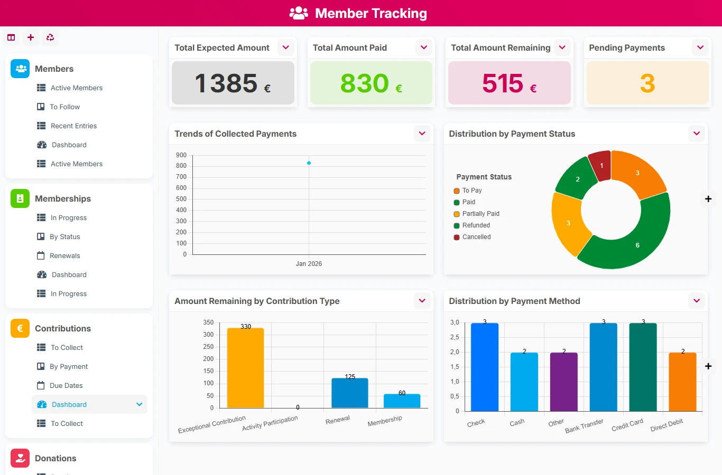Open Dashboard under Memberships
The width and height of the screenshot is (722, 475).
[x=69, y=274]
